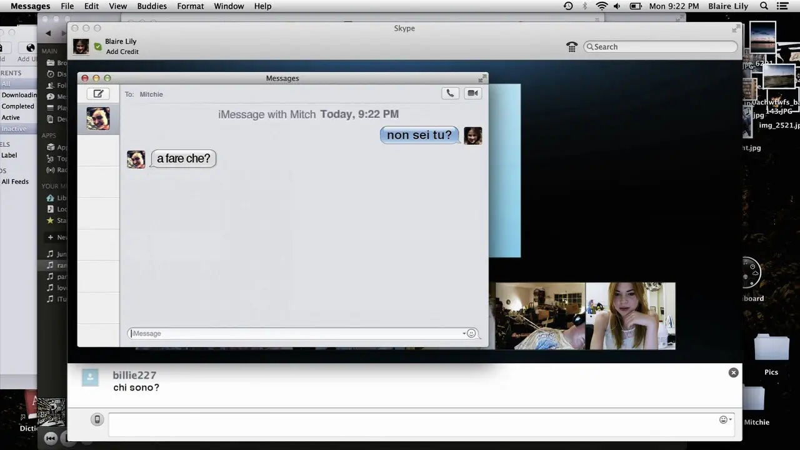Click the previous track button in the music player
Viewport: 800px width, 450px height.
click(x=51, y=438)
